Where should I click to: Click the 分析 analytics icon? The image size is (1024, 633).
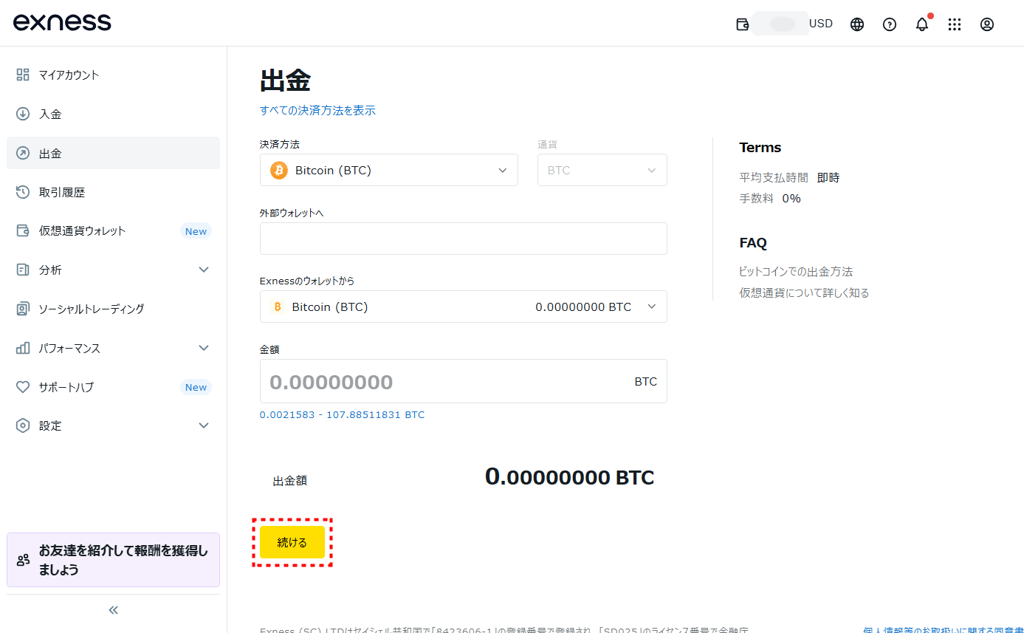(23, 270)
